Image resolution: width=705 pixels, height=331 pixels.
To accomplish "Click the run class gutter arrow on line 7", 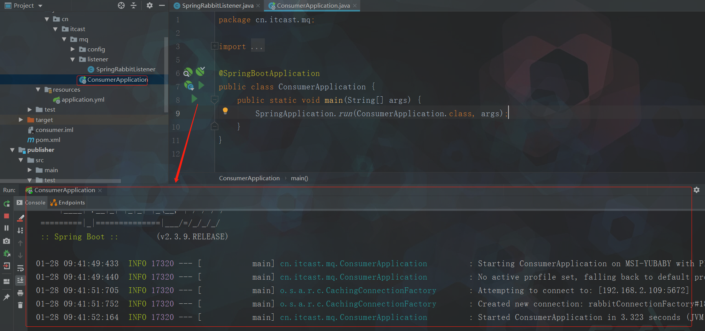I will click(x=201, y=86).
